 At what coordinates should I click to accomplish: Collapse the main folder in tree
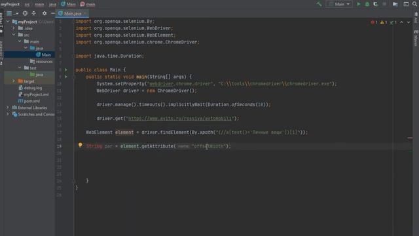coord(20,41)
